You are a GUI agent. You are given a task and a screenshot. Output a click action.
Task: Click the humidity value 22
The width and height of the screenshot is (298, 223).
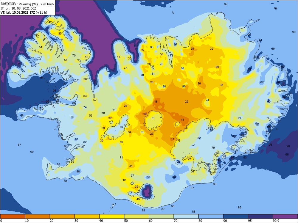(x=187, y=102)
